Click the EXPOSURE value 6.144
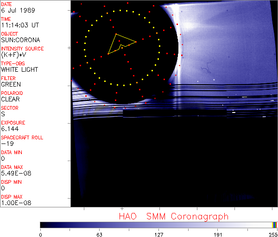The image size is (278, 237). pos(10,129)
